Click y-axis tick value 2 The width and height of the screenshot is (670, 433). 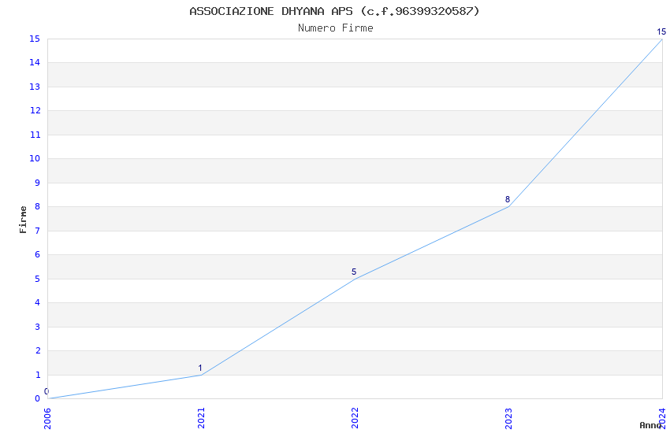coord(38,350)
